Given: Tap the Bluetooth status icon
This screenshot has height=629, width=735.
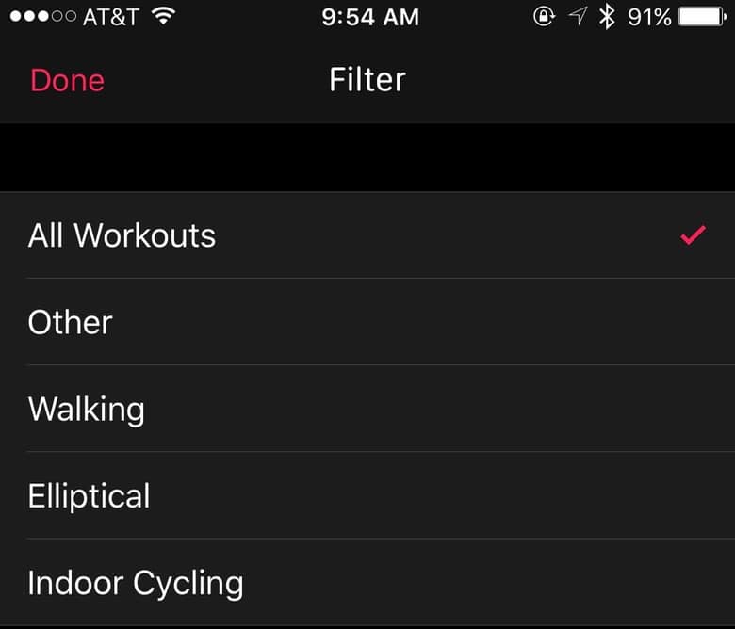Looking at the screenshot, I should [x=607, y=16].
